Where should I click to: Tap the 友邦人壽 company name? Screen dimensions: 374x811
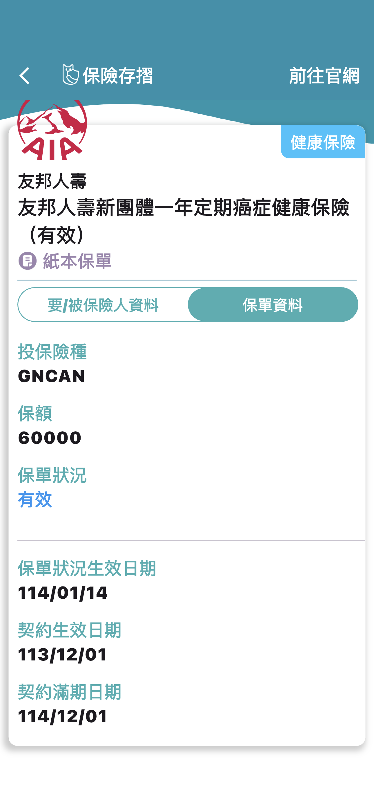(x=52, y=181)
